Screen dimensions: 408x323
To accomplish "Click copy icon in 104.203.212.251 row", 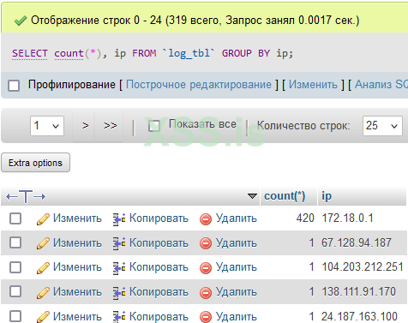I will 119,268.
